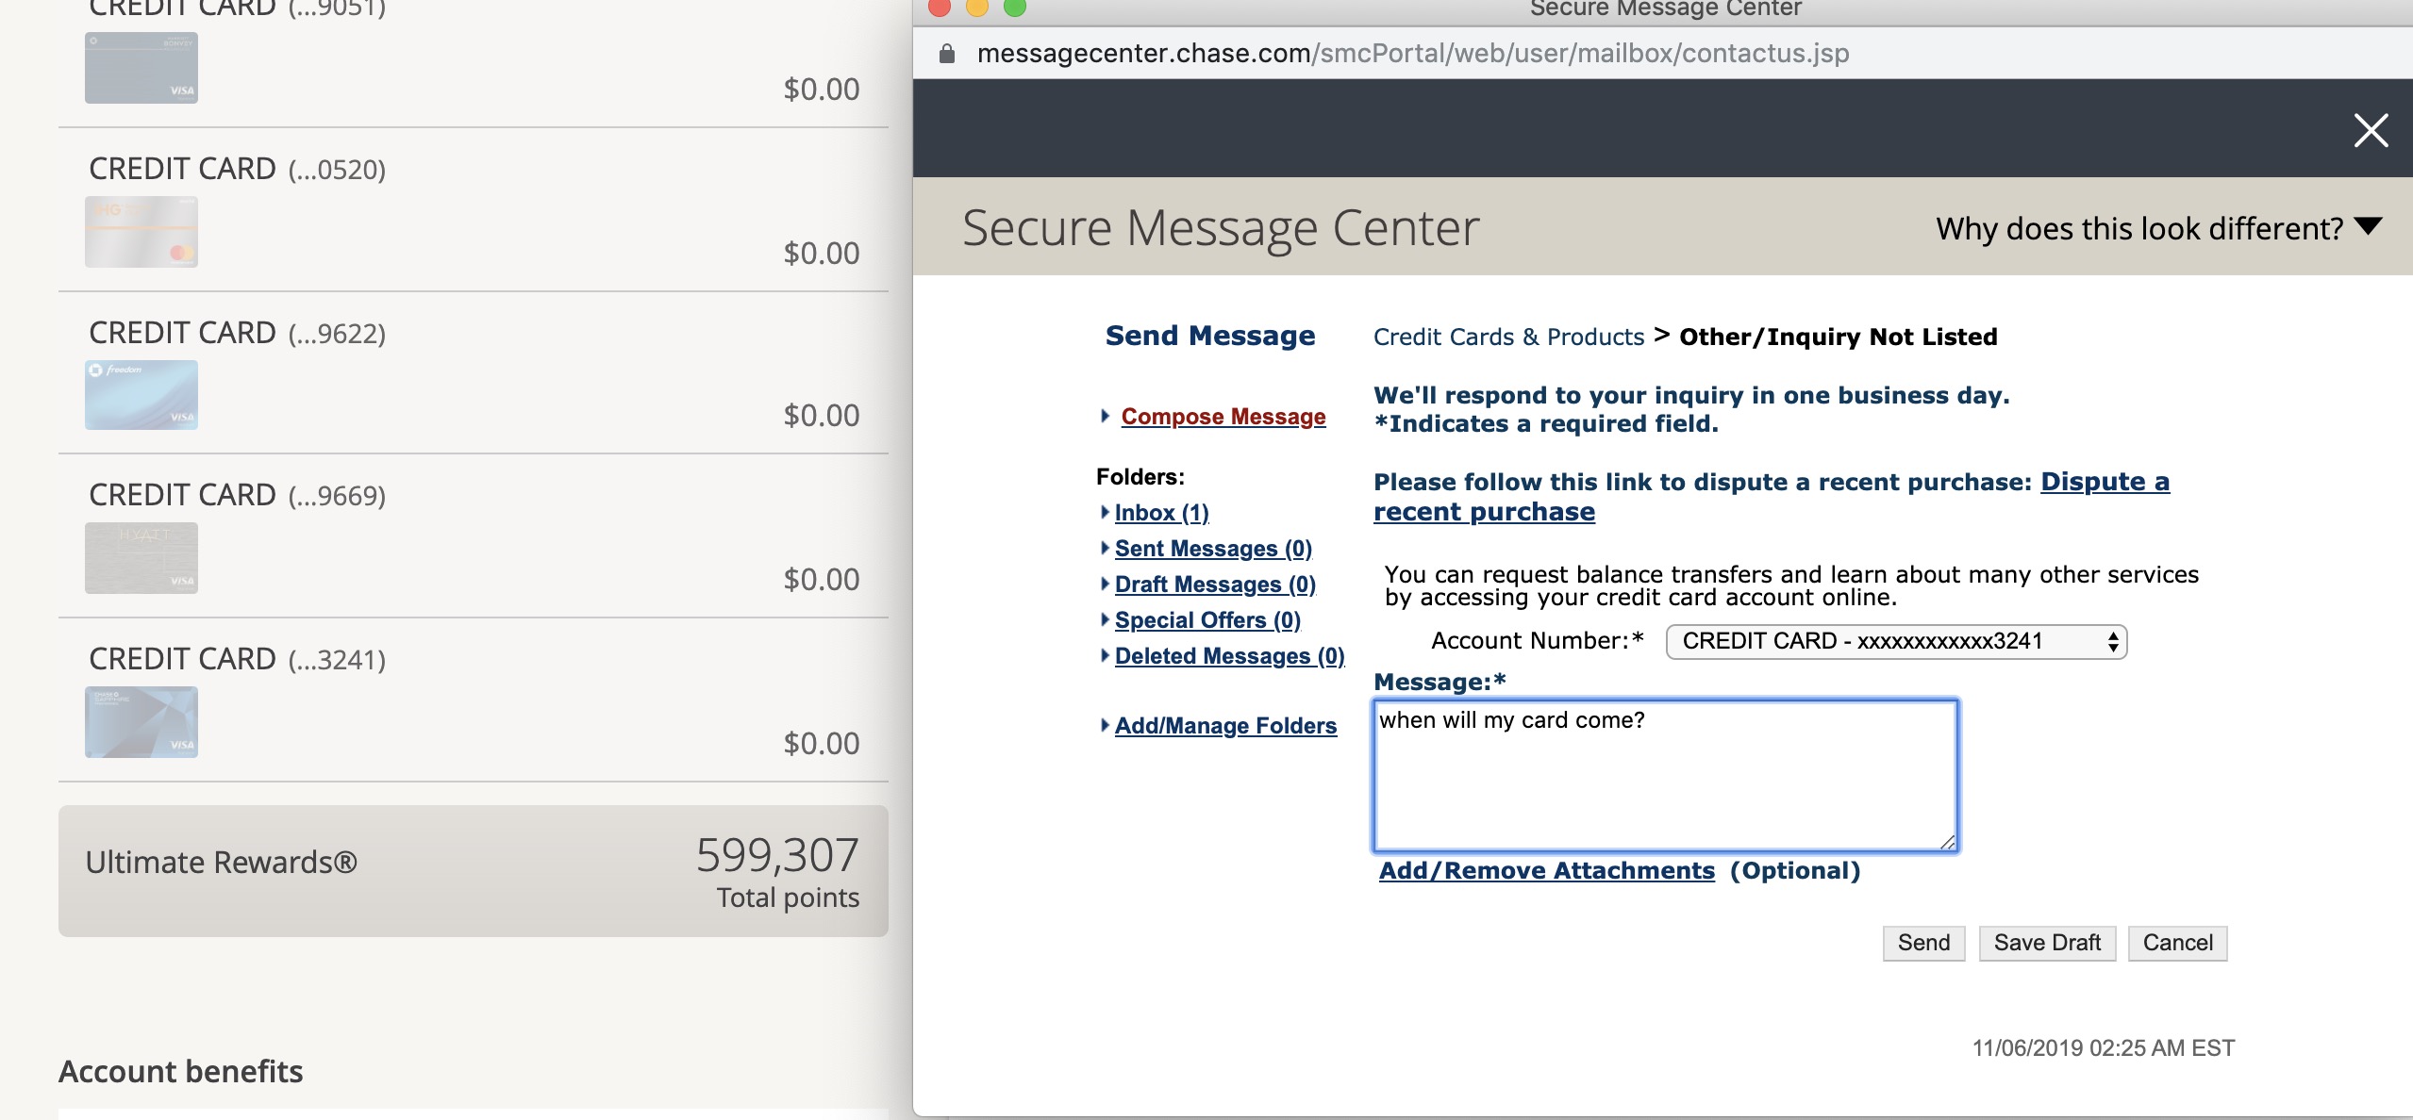Click the Sapphire card image for account 3241
Image resolution: width=2413 pixels, height=1120 pixels.
point(141,721)
